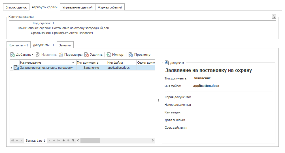Open the Добавить document button
The height and width of the screenshot is (153, 285).
click(x=20, y=55)
